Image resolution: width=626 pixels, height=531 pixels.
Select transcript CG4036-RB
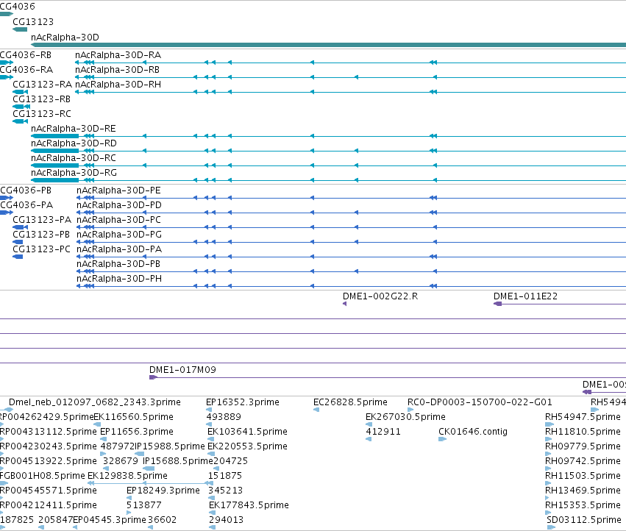[x=26, y=55]
